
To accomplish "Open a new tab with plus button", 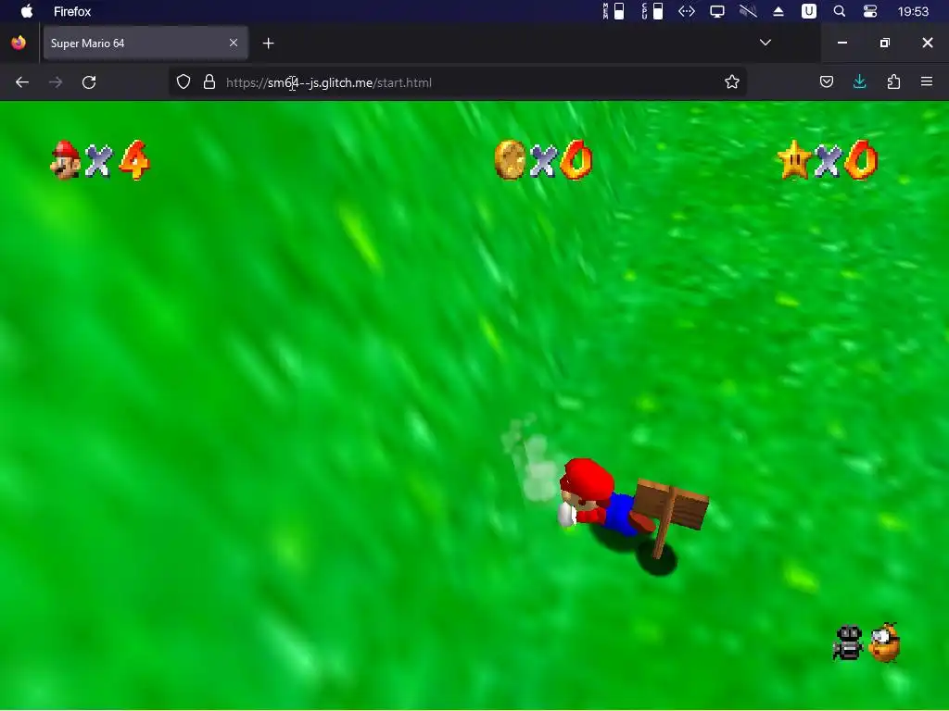I will pyautogui.click(x=268, y=43).
